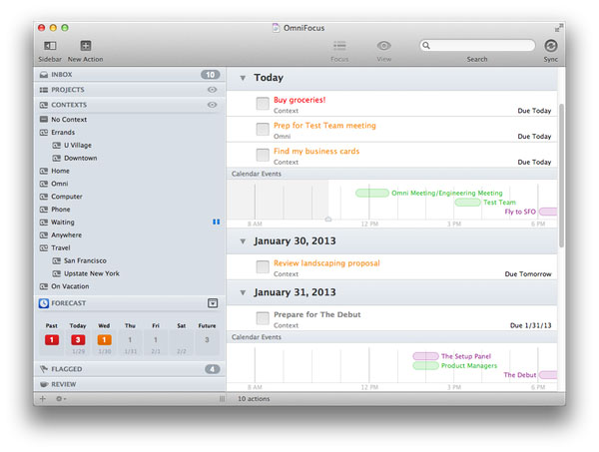Viewport: 599px width, 452px height.
Task: Click The Setup Panel calendar event
Action: tap(452, 356)
